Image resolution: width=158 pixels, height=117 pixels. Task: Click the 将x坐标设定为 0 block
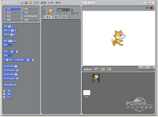(x=11, y=70)
